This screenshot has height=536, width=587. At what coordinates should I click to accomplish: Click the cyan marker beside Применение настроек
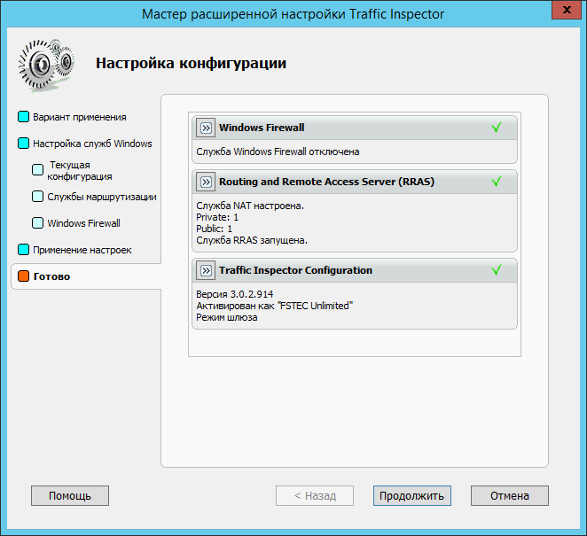point(23,250)
